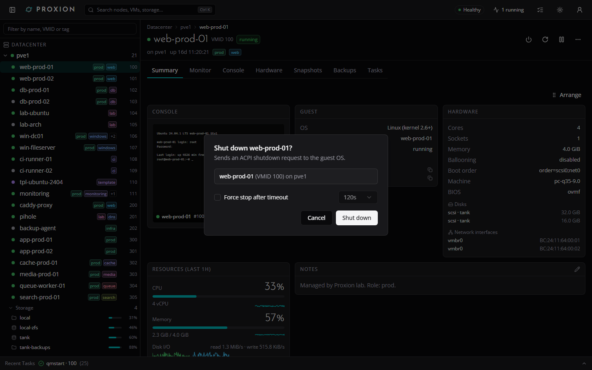Select win-fileserver VM row
This screenshot has height=370, width=592.
click(x=70, y=148)
